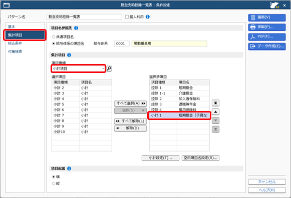The image size is (291, 198).
Task: Select the 給与体系の項目名 radio button
Action: click(x=54, y=43)
